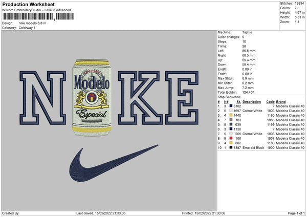Viewport: 307px width, 217px height.
Task: Select the Total Bobbin value '124.40ft'
Action: tap(248, 92)
